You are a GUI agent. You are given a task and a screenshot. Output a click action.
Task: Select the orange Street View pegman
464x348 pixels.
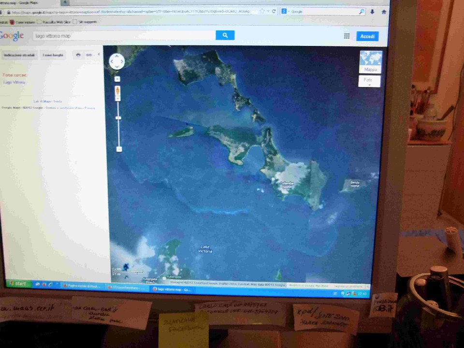pos(117,90)
